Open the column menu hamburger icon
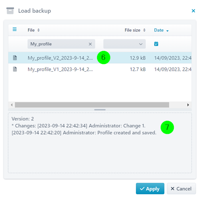Screen dimensions: 200x197 14,29
